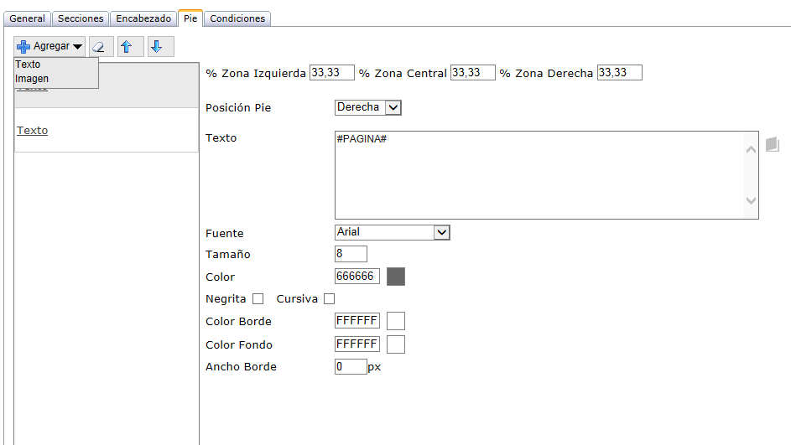Click the blue plus Agregar icon
Screen dimensions: 791x445
tap(23, 47)
